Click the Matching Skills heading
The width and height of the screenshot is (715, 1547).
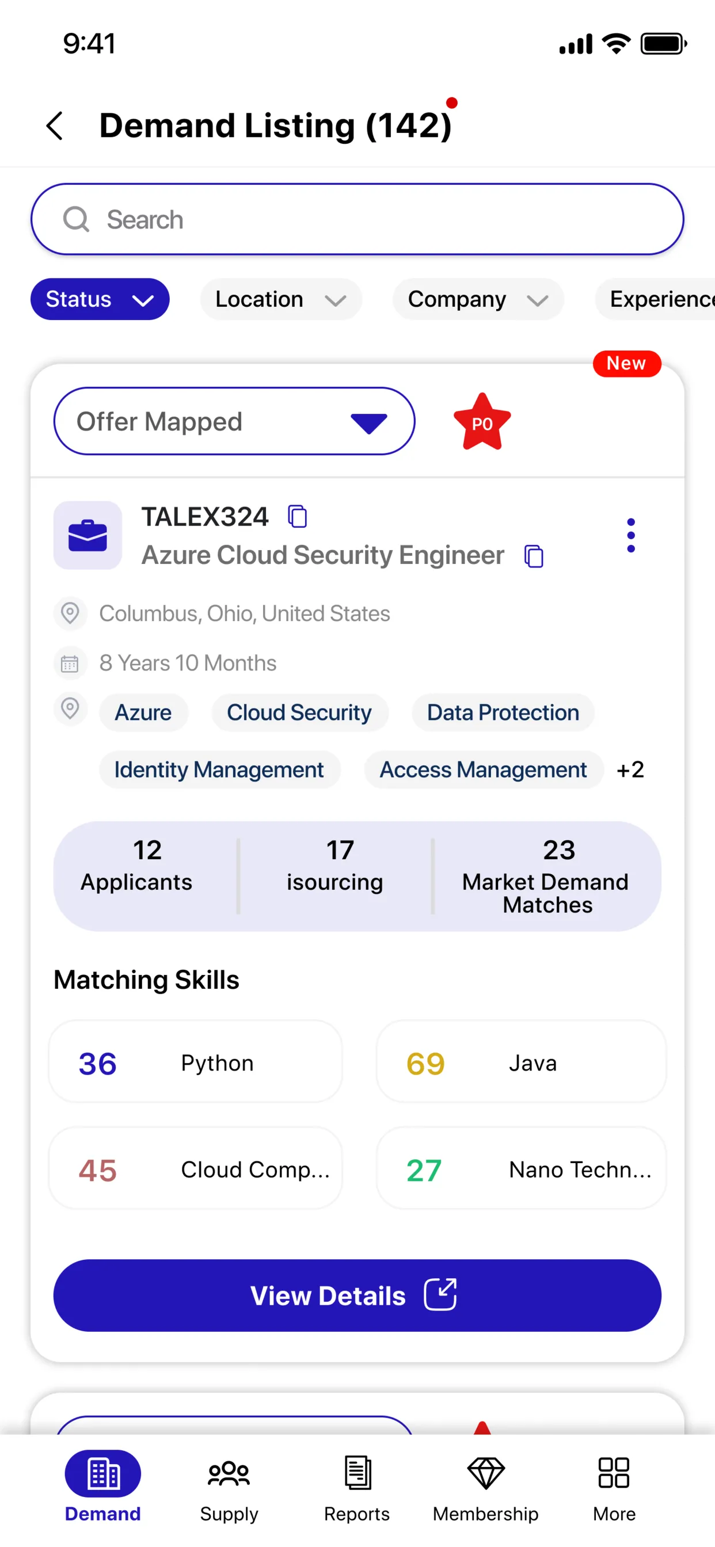pyautogui.click(x=147, y=980)
